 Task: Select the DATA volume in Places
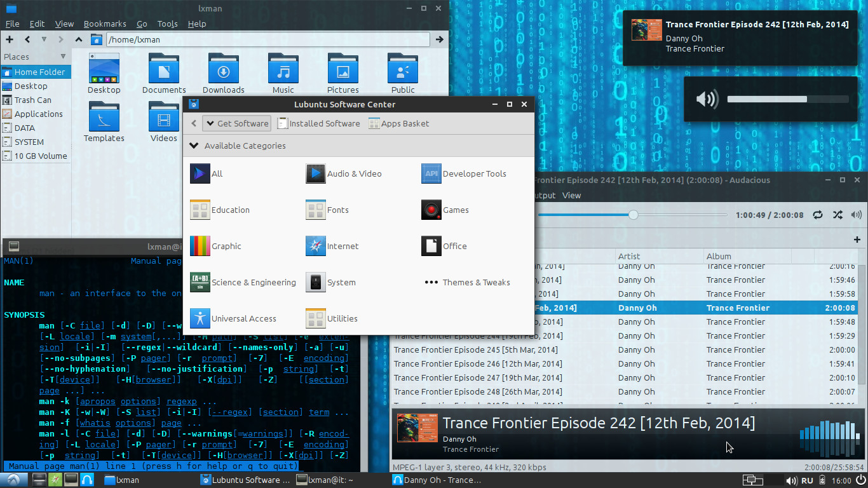coord(25,128)
